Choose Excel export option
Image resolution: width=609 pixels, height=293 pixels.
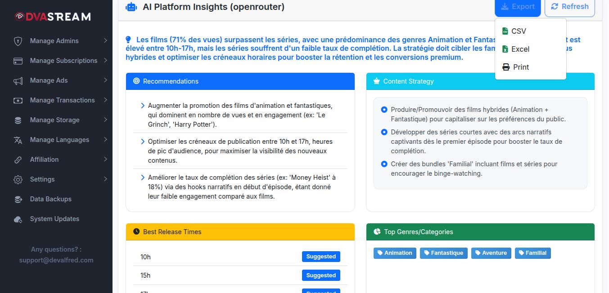[520, 49]
